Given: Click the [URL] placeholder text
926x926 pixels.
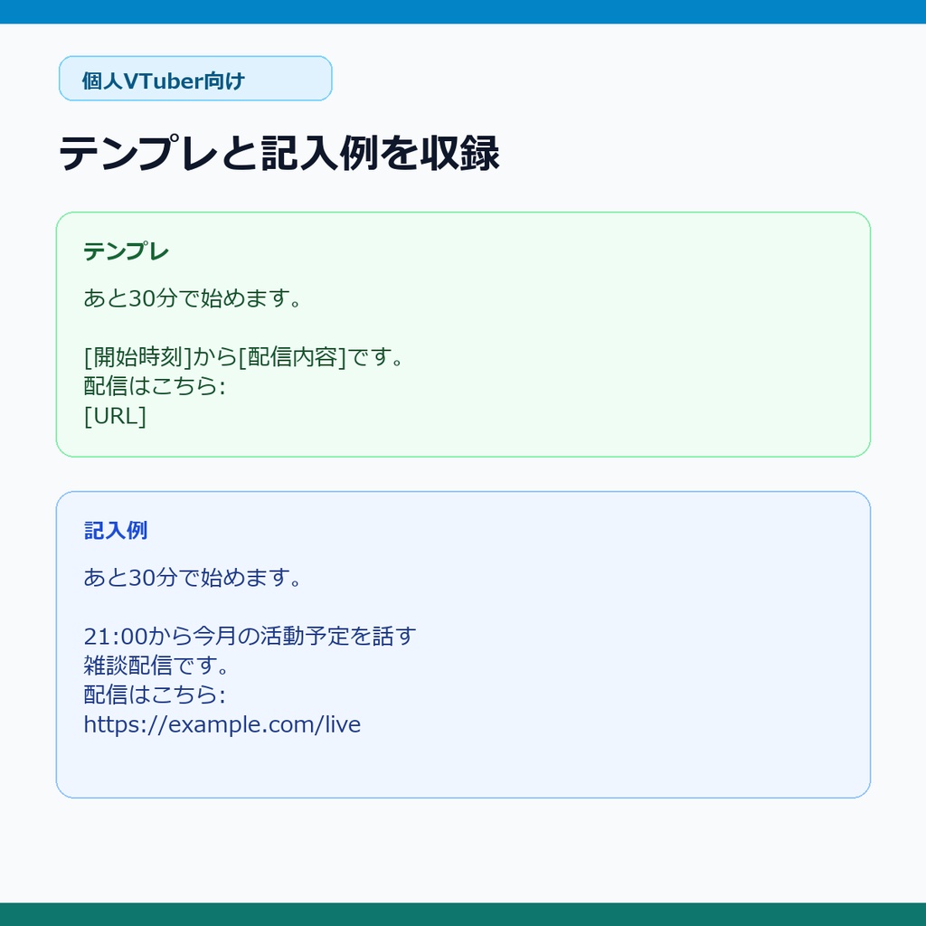Looking at the screenshot, I should pyautogui.click(x=115, y=416).
